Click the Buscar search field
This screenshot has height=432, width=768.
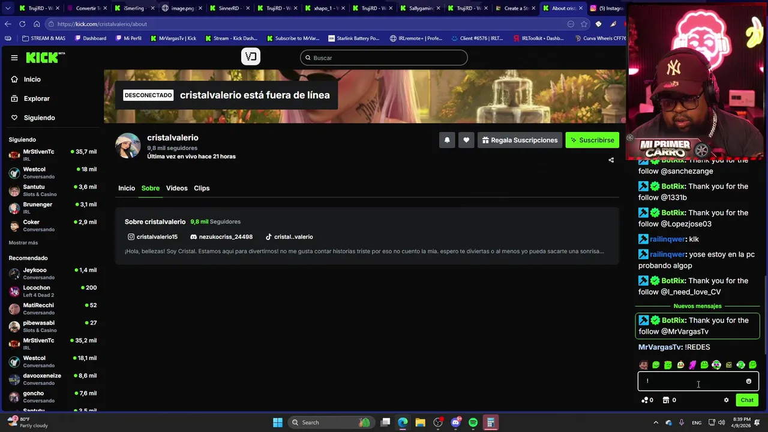384,58
